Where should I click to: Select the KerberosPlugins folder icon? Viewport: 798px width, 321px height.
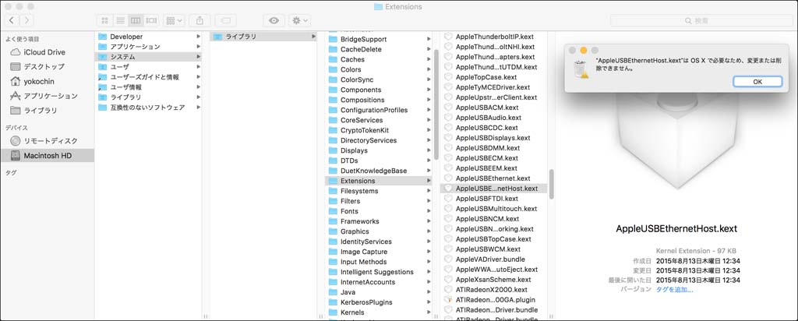[x=333, y=302]
